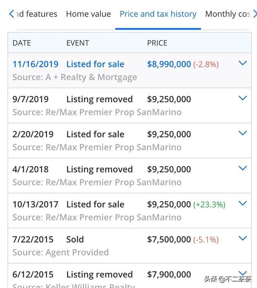The width and height of the screenshot is (257, 288).
Task: Click the blue Listed for sale link
Action: 95,64
